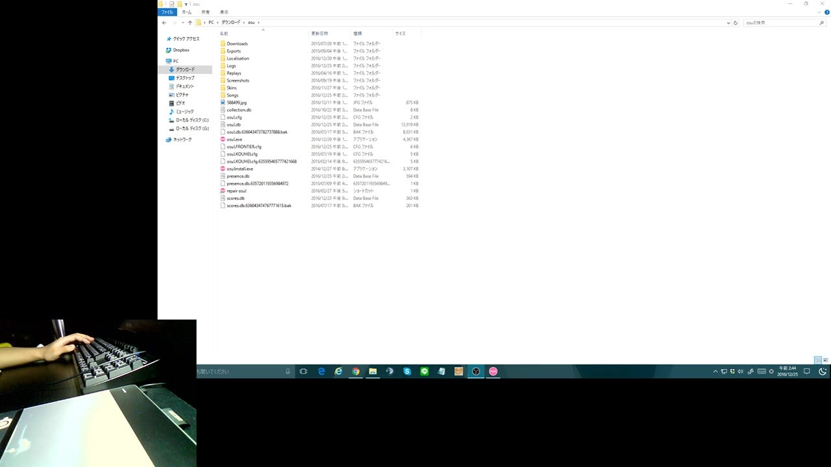The height and width of the screenshot is (467, 831).
Task: Show hidden tray icons chevron
Action: pos(715,372)
